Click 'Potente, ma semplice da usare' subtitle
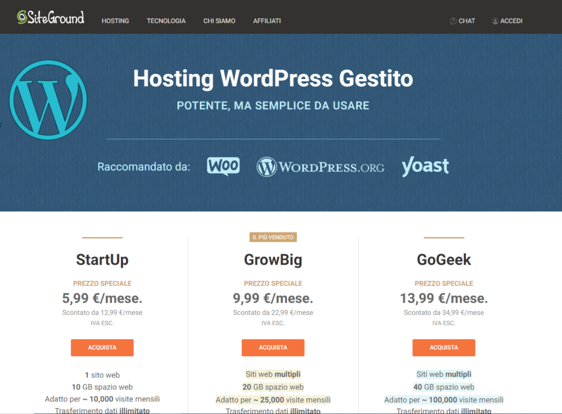This screenshot has width=562, height=414. pos(273,106)
